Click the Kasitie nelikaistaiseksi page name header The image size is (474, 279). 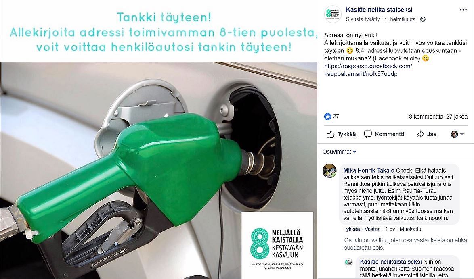[x=379, y=10]
